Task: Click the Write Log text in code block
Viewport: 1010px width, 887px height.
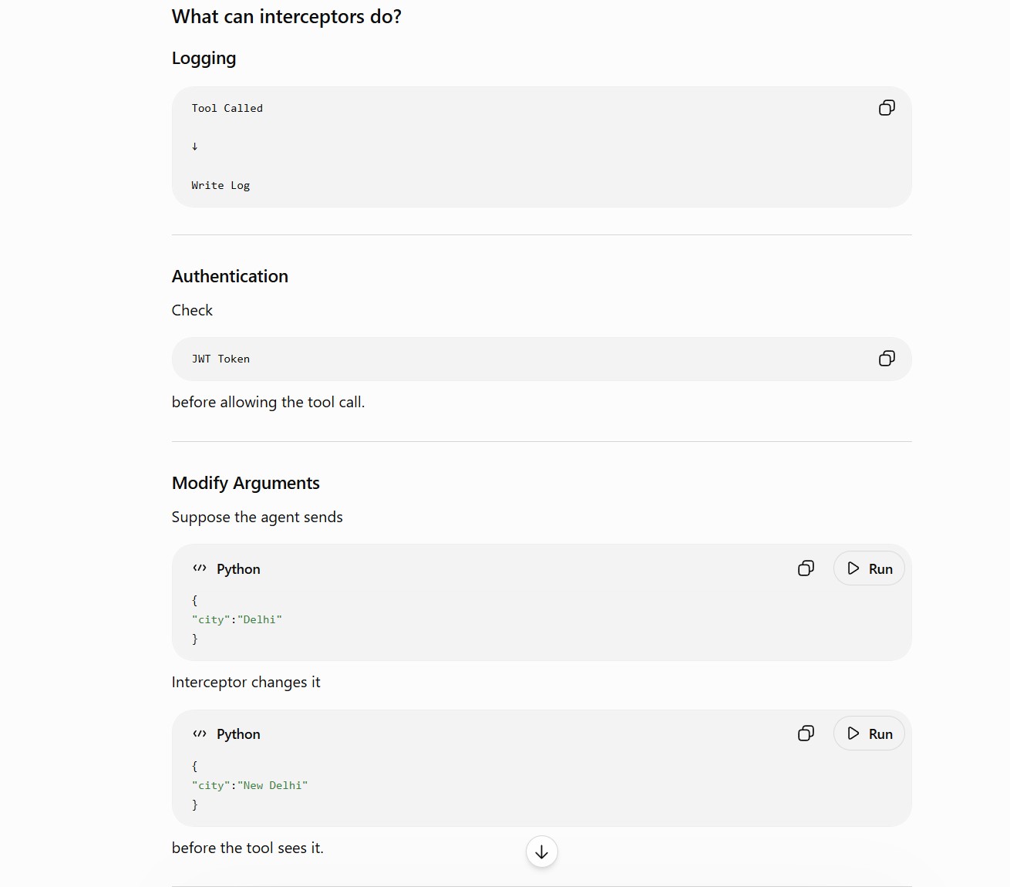Action: pos(221,185)
